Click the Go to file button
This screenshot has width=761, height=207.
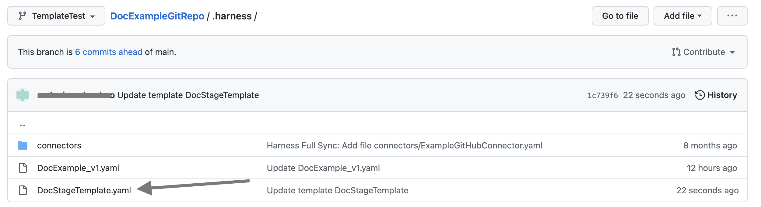coord(620,16)
